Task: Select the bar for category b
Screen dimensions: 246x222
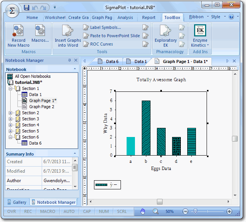Action: (x=146, y=128)
